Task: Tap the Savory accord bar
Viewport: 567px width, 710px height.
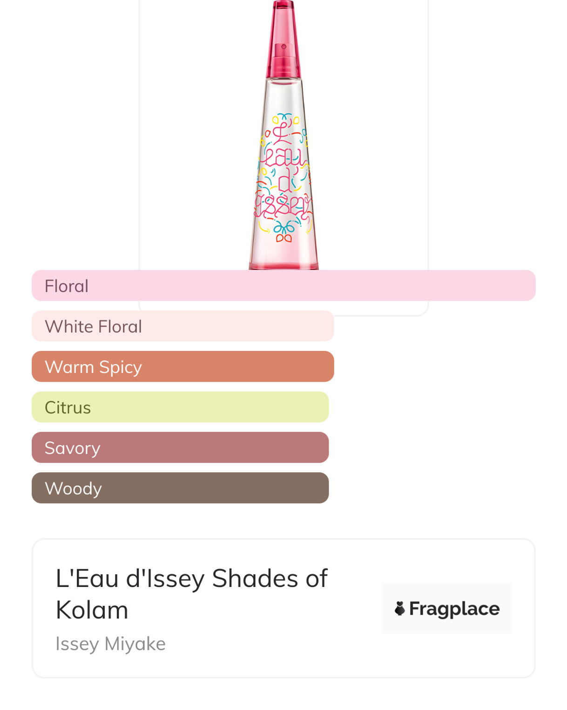Action: [180, 448]
